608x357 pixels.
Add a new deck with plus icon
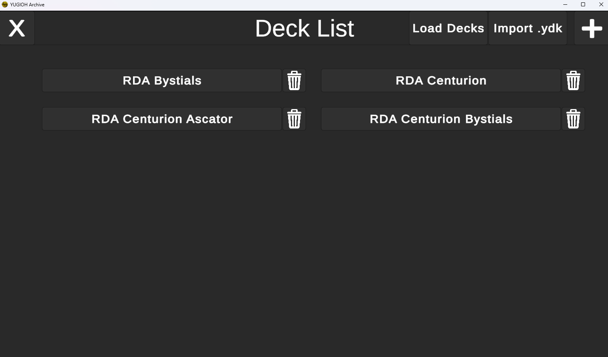[x=591, y=28]
